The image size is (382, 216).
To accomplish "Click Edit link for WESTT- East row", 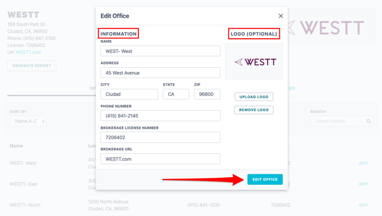I will point(364,184).
